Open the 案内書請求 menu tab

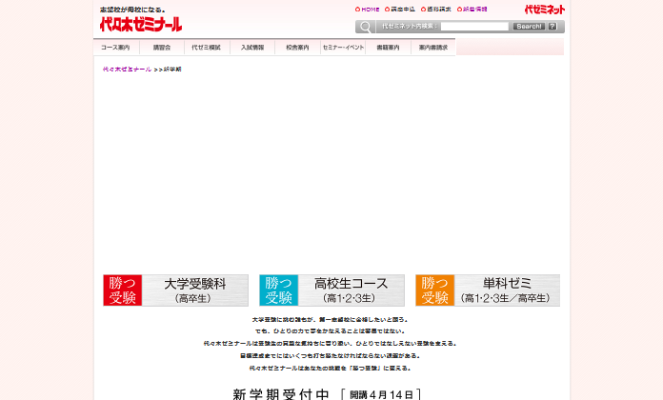(x=433, y=48)
